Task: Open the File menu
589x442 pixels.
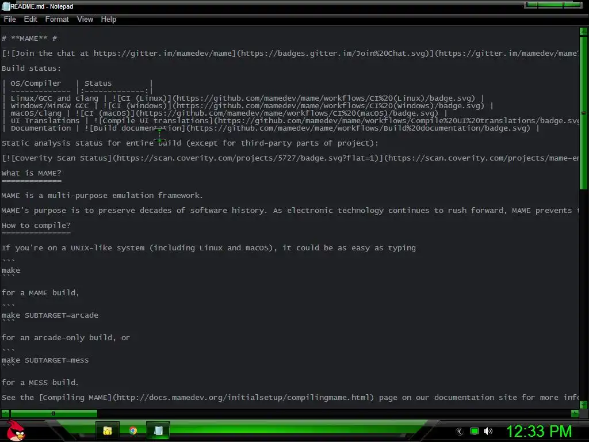Action: tap(10, 19)
